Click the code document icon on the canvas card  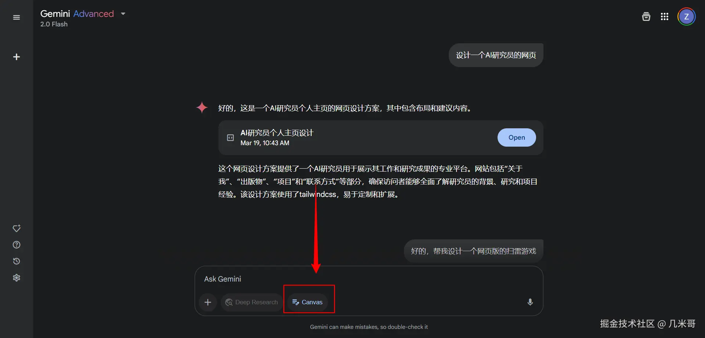pos(230,137)
